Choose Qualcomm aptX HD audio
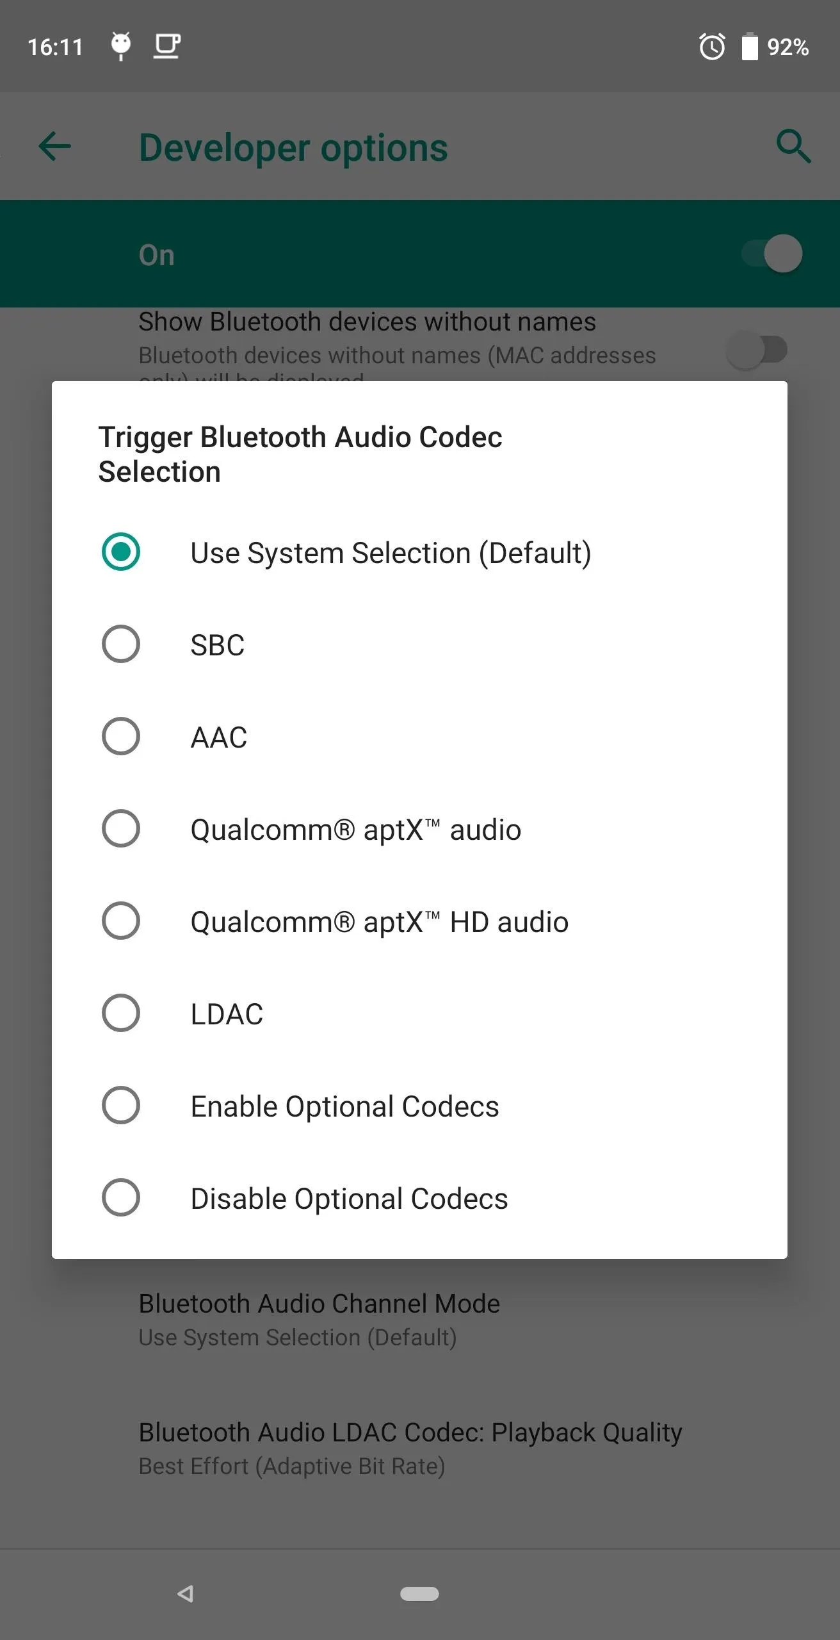This screenshot has width=840, height=1640. tap(419, 921)
